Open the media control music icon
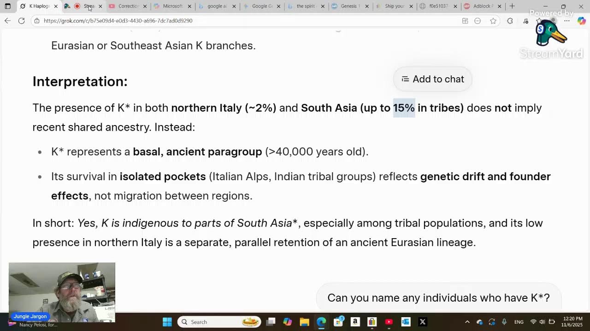Viewport: 590px width, 331px height. [525, 21]
